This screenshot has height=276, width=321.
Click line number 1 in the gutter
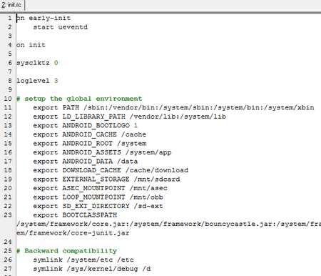coord(10,18)
